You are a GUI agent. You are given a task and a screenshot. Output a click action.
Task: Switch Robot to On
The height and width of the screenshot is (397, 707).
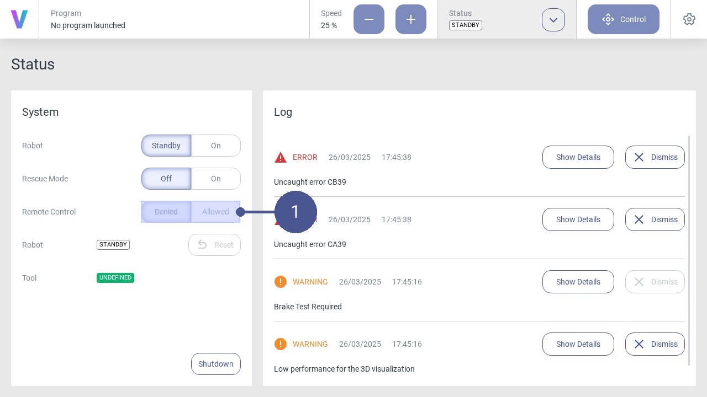tap(215, 146)
